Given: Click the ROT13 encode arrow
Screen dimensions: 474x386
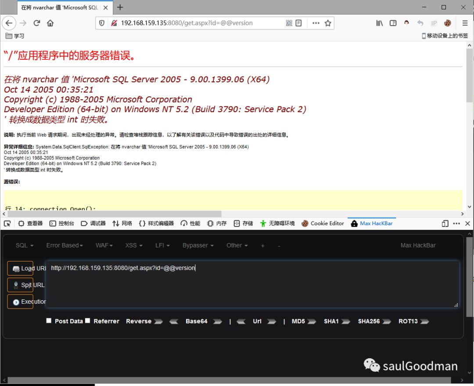Looking at the screenshot, I should 424,321.
